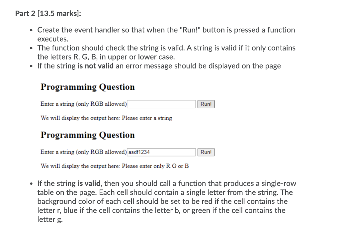Screen dimensions: 340x225
Task: Click the bullet describing string validity rules
Action: click(166, 52)
